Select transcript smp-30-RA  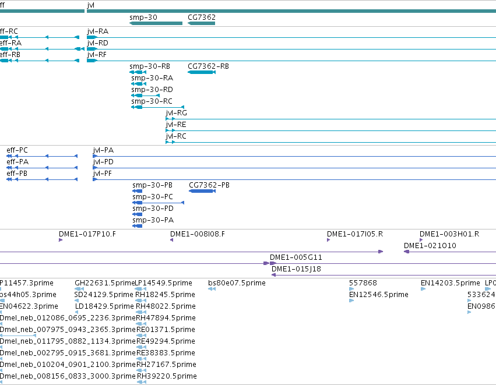139,84
